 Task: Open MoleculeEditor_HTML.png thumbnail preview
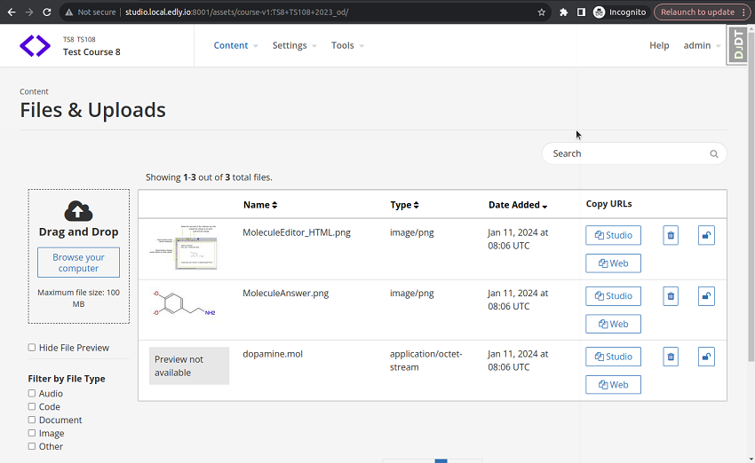pos(184,247)
